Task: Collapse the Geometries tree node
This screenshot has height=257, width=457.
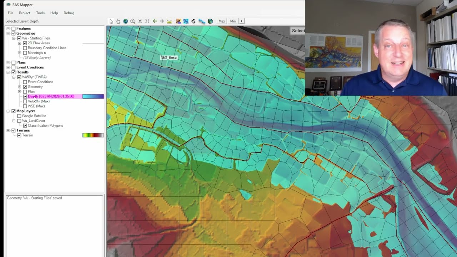Action: (x=8, y=33)
